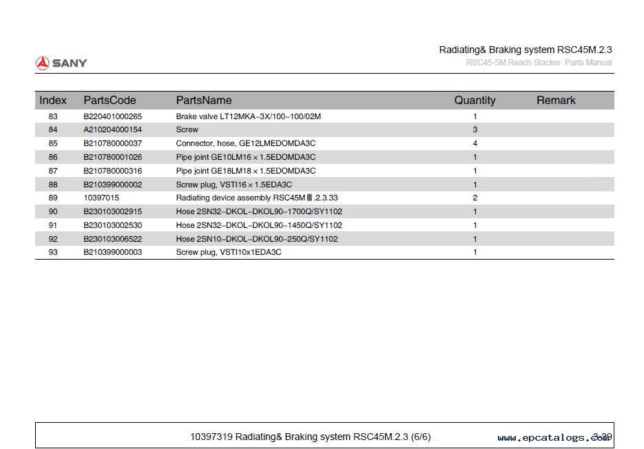The width and height of the screenshot is (644, 449).
Task: Click the RSC45-5M Reach Stacker Parts Manual subtitle
Action: coord(539,63)
